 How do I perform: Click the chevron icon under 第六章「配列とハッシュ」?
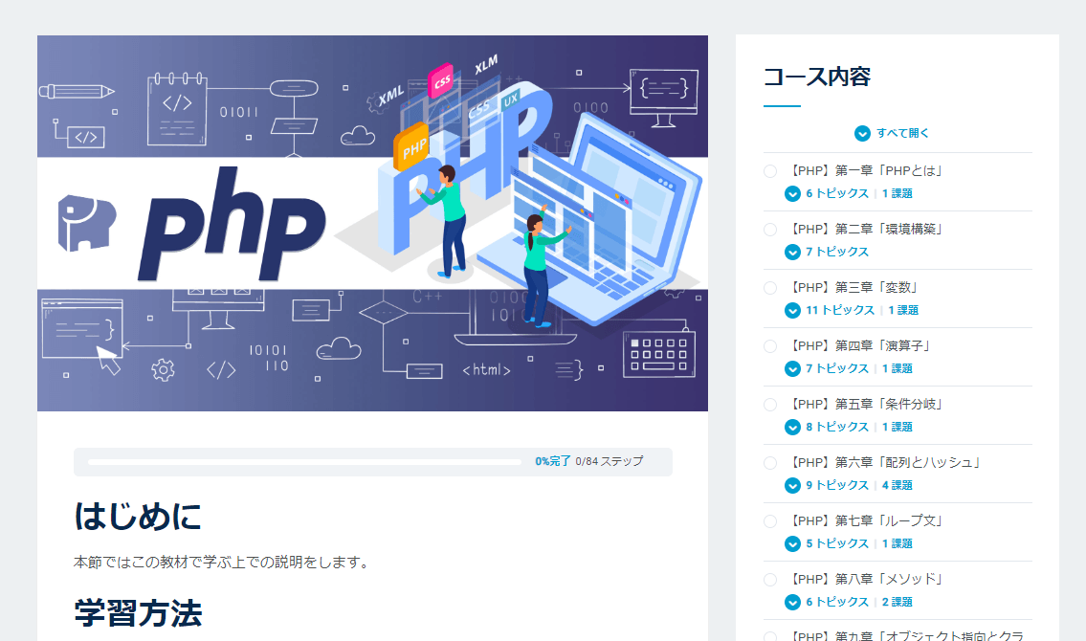coord(793,485)
